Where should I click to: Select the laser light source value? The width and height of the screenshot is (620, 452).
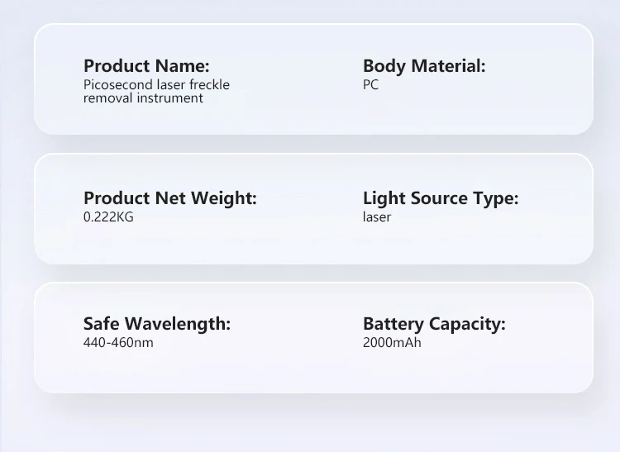(377, 217)
